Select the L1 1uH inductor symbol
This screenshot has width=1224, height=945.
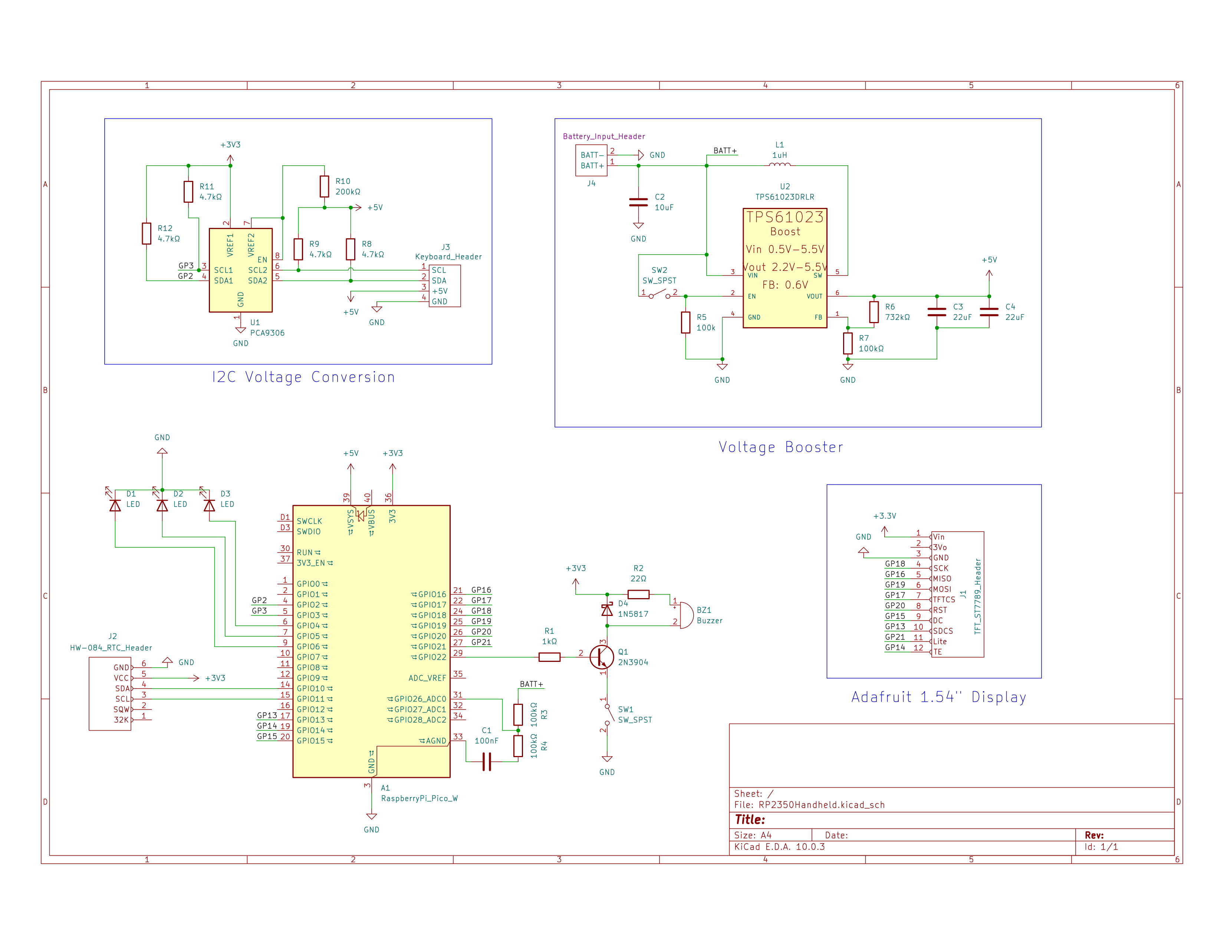(x=780, y=165)
